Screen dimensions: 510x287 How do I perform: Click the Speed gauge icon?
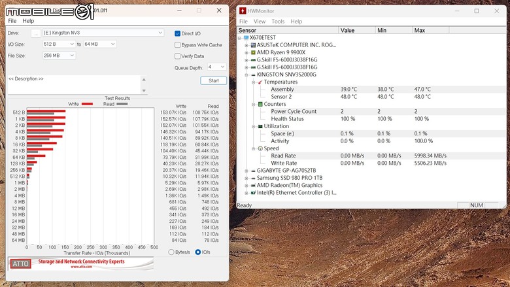click(x=260, y=148)
